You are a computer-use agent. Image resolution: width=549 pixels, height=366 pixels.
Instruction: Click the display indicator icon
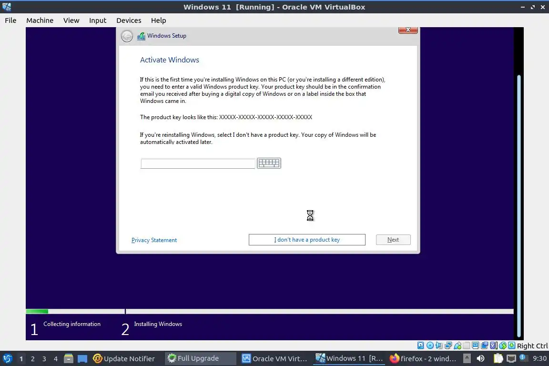click(x=476, y=346)
